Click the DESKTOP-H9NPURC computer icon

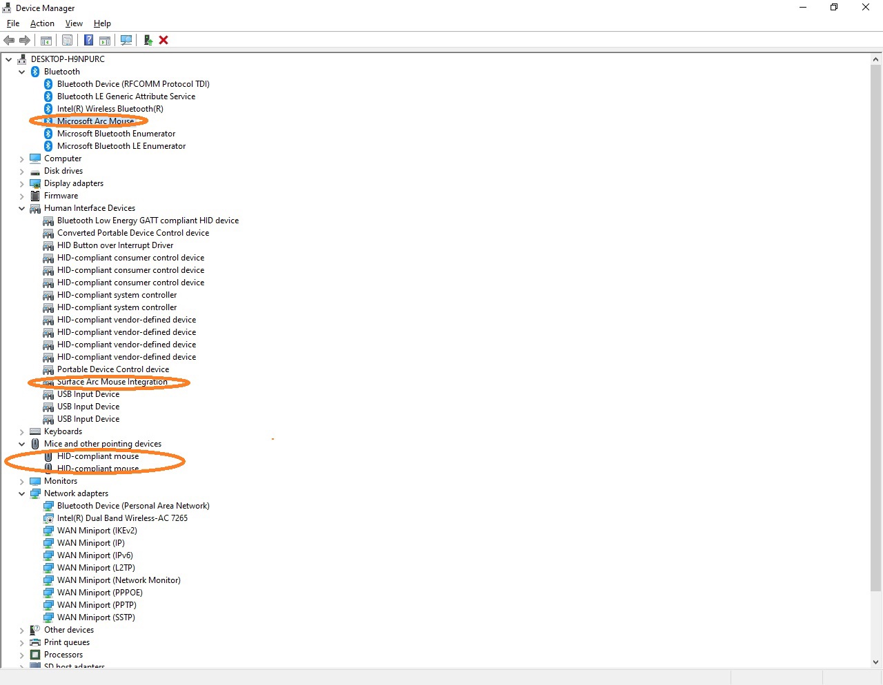click(22, 59)
